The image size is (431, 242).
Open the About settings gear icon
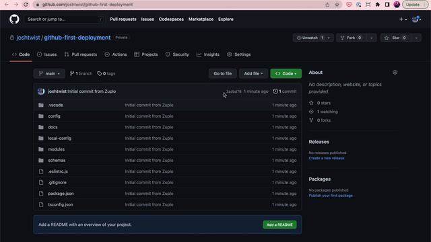click(395, 73)
